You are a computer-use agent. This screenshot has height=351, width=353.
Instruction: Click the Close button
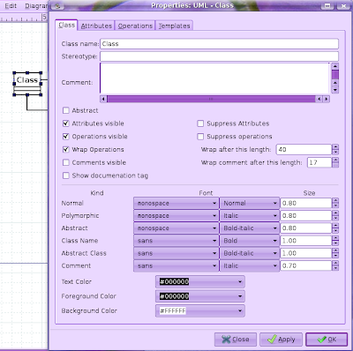click(236, 340)
